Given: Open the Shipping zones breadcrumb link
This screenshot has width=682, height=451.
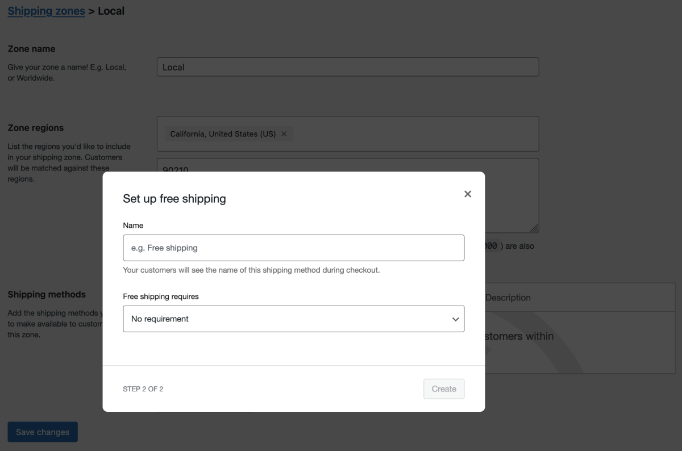Looking at the screenshot, I should pyautogui.click(x=46, y=10).
